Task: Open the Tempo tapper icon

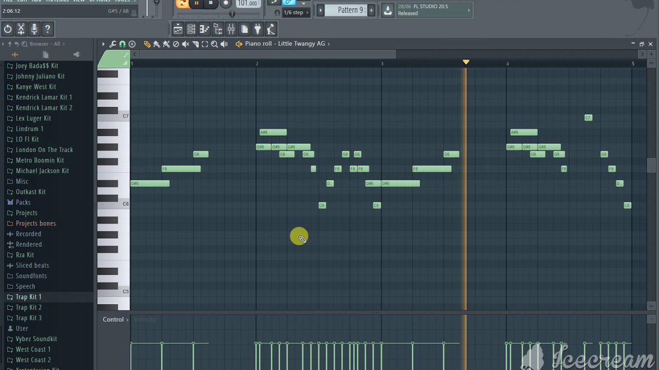Action: tap(271, 29)
